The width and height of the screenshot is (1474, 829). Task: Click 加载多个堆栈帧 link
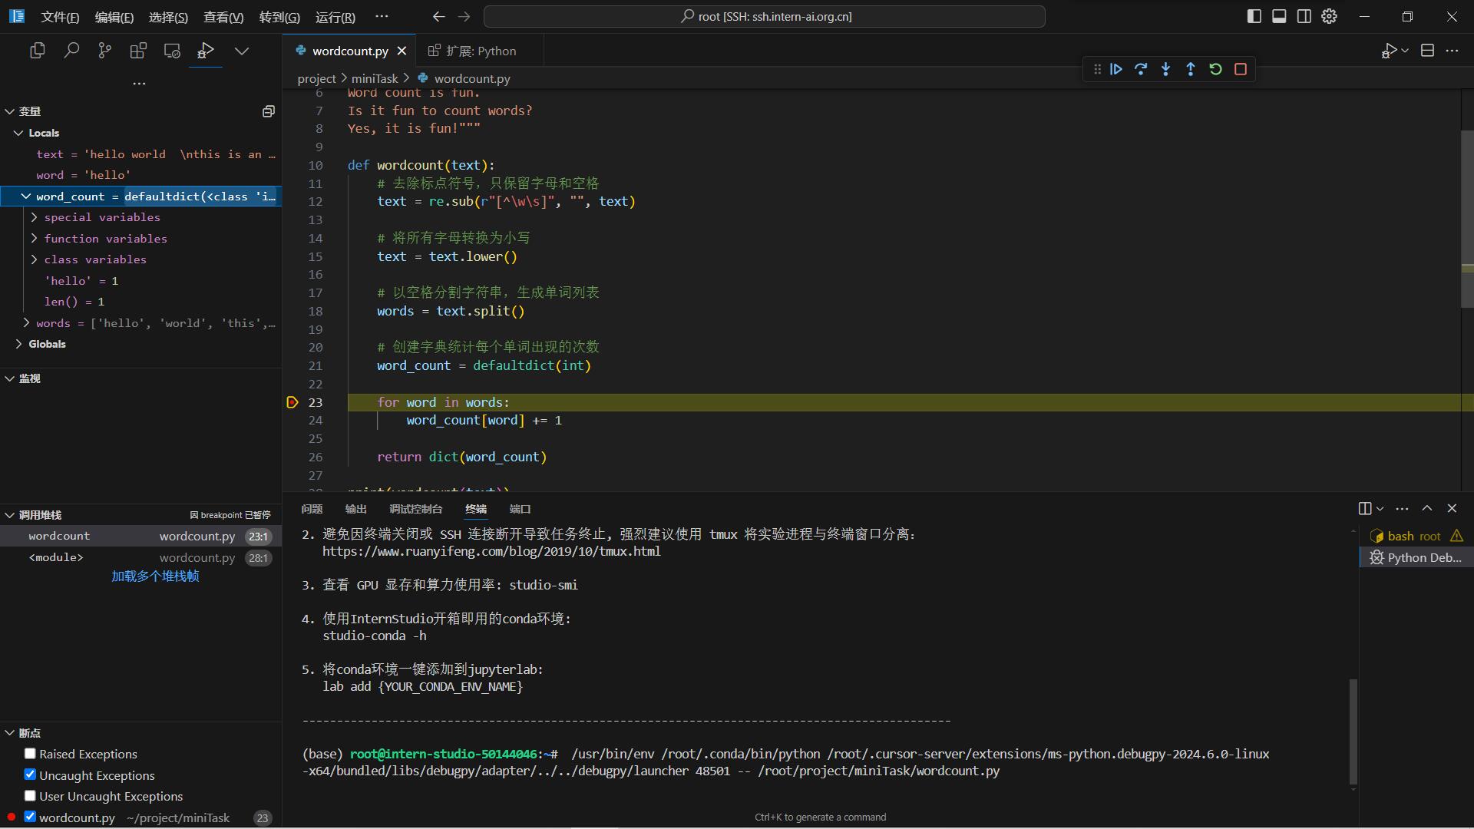click(155, 576)
